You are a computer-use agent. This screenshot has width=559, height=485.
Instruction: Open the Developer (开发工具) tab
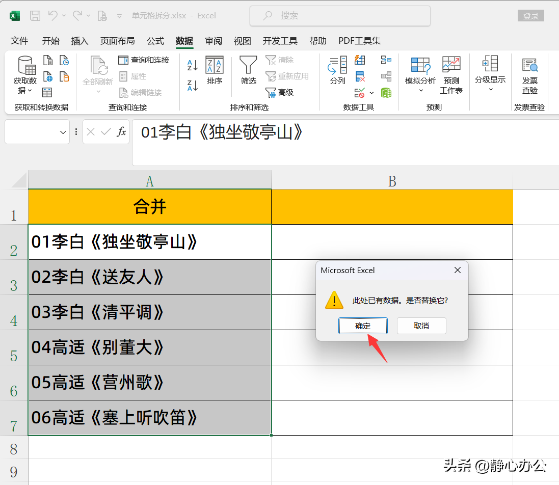(x=280, y=41)
